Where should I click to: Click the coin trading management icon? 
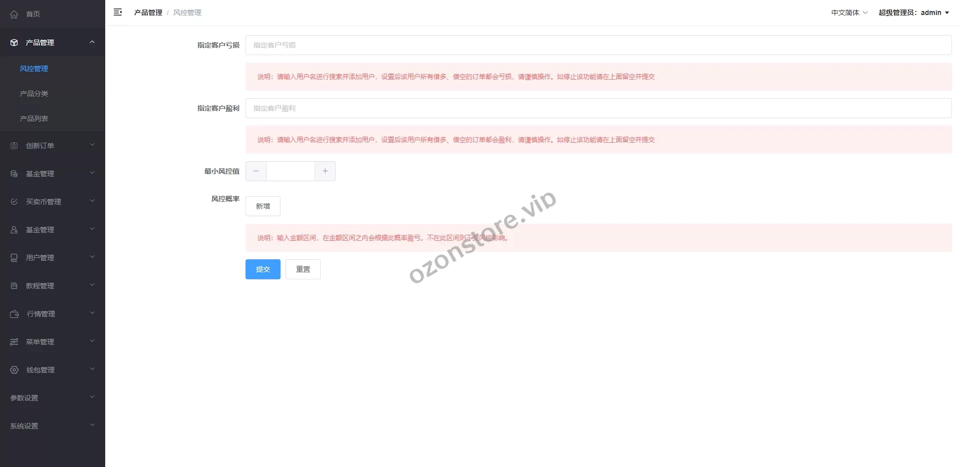click(x=14, y=202)
